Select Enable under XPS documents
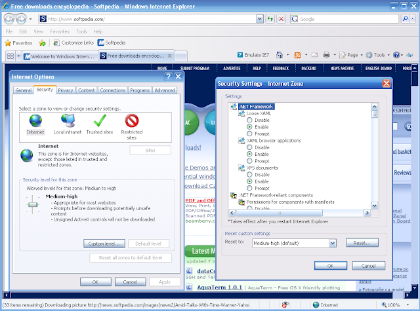 pos(249,181)
